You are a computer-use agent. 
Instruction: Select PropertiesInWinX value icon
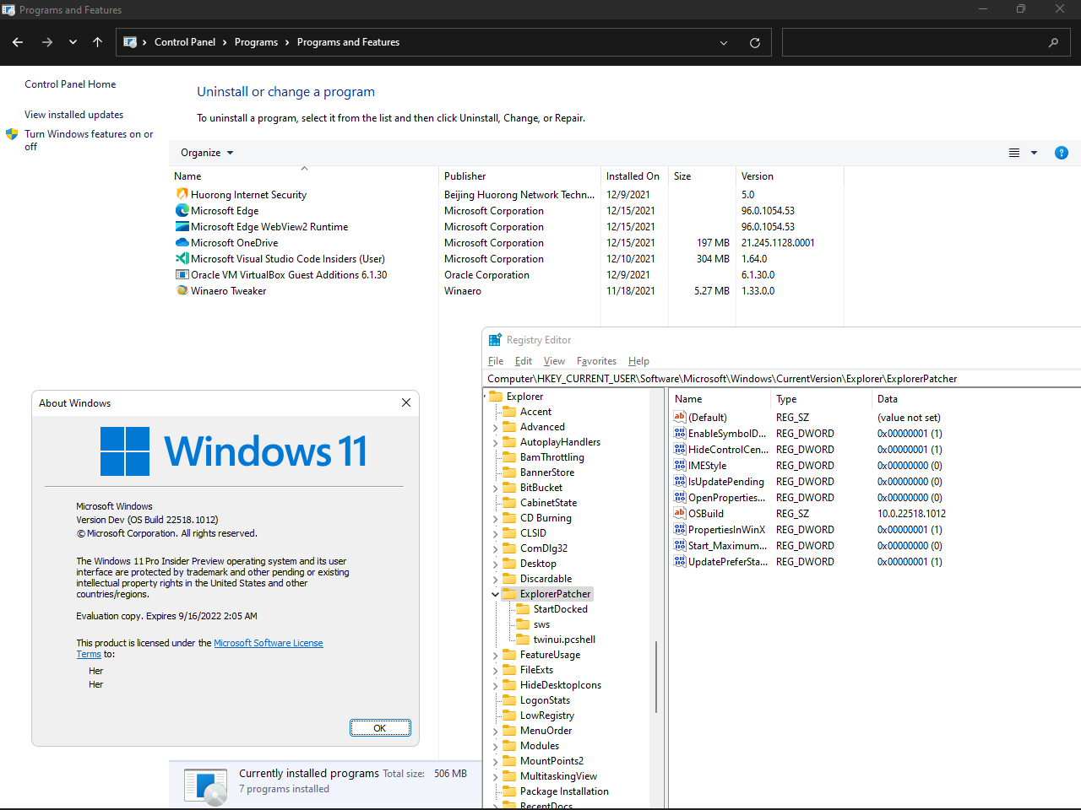point(680,529)
